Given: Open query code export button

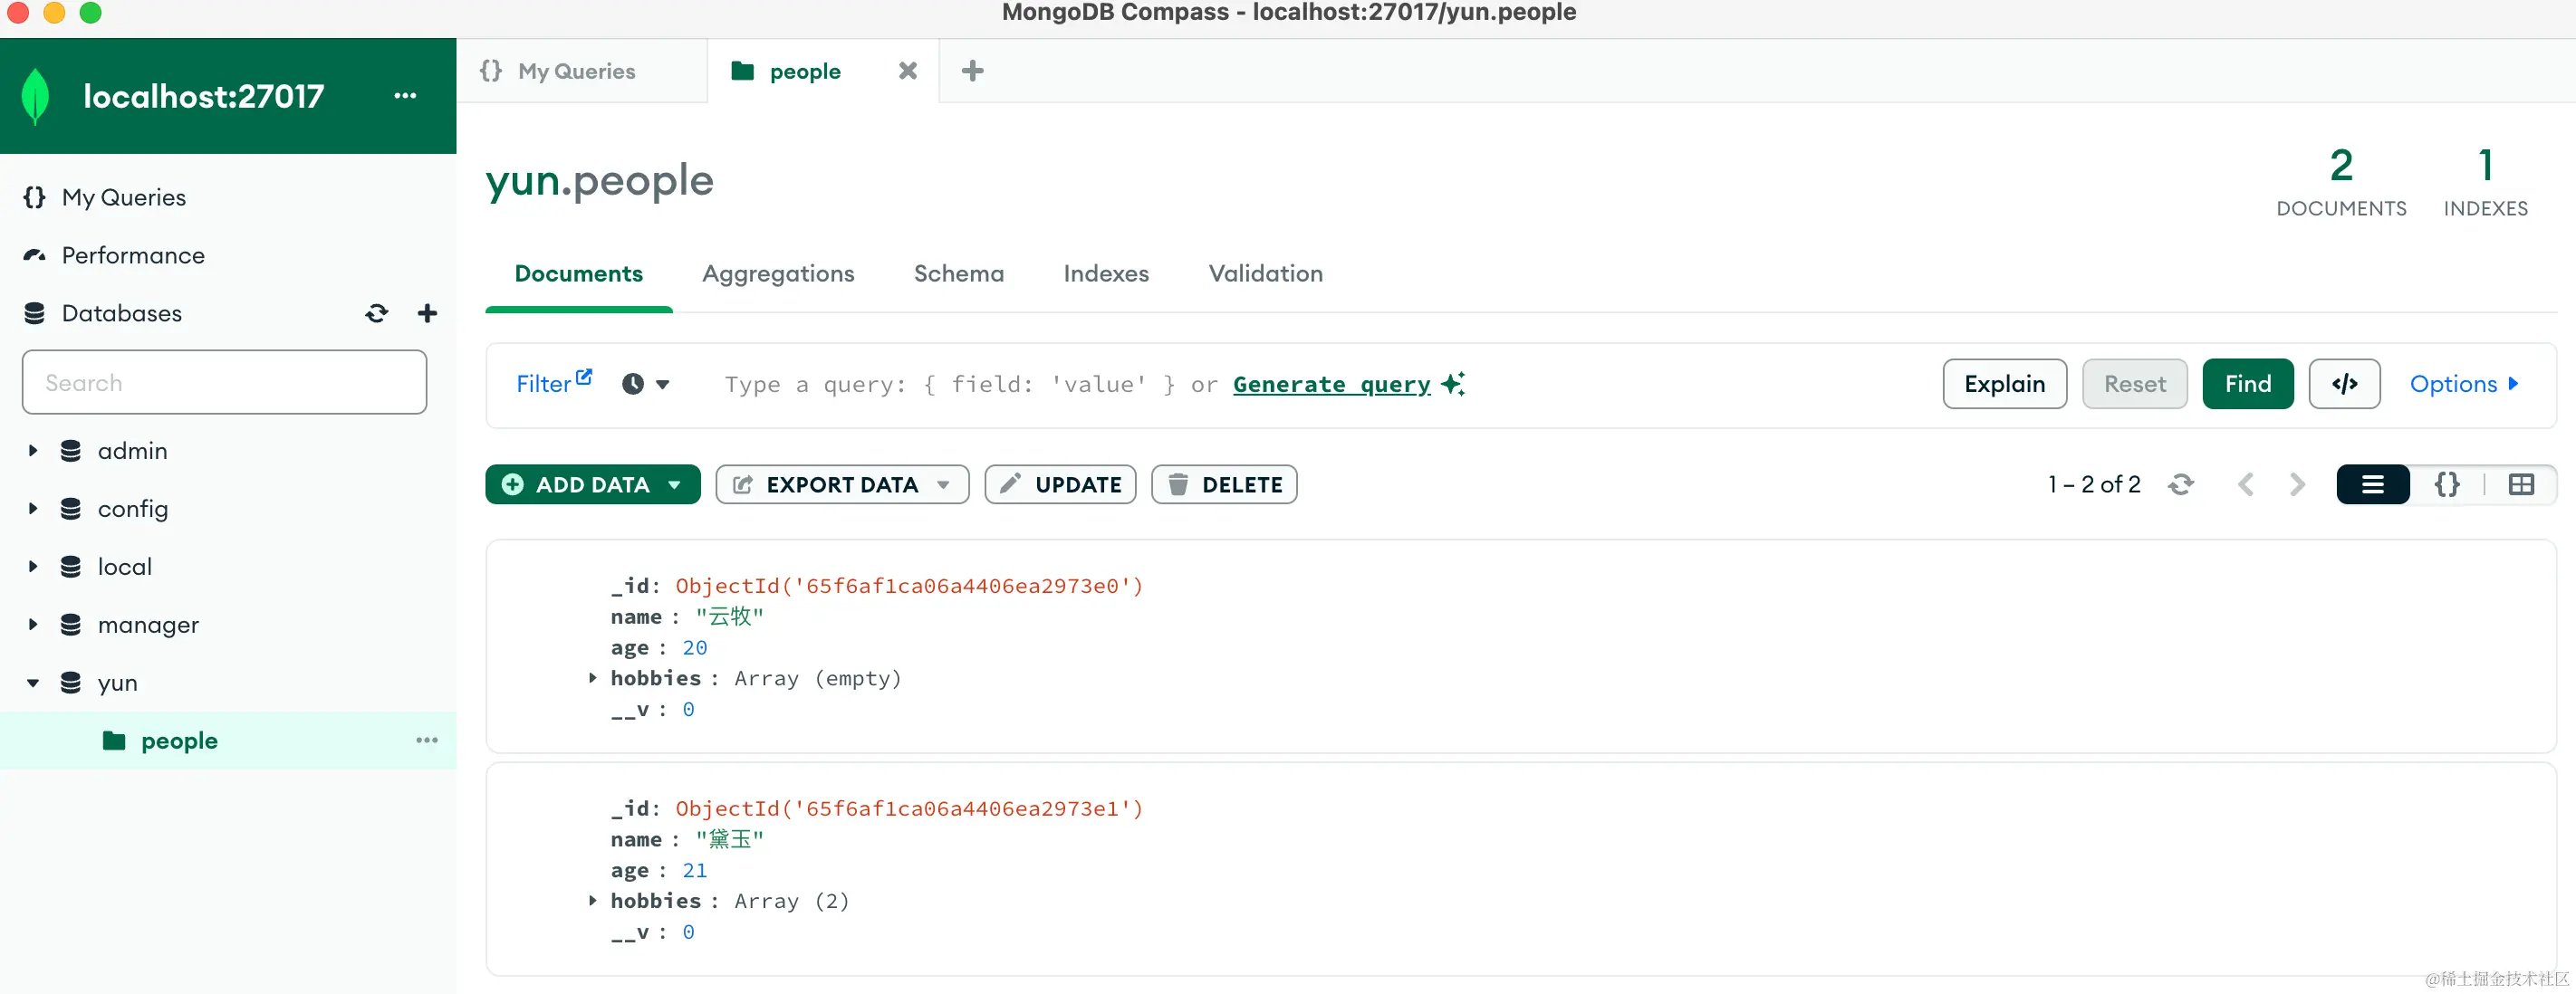Looking at the screenshot, I should (x=2344, y=384).
